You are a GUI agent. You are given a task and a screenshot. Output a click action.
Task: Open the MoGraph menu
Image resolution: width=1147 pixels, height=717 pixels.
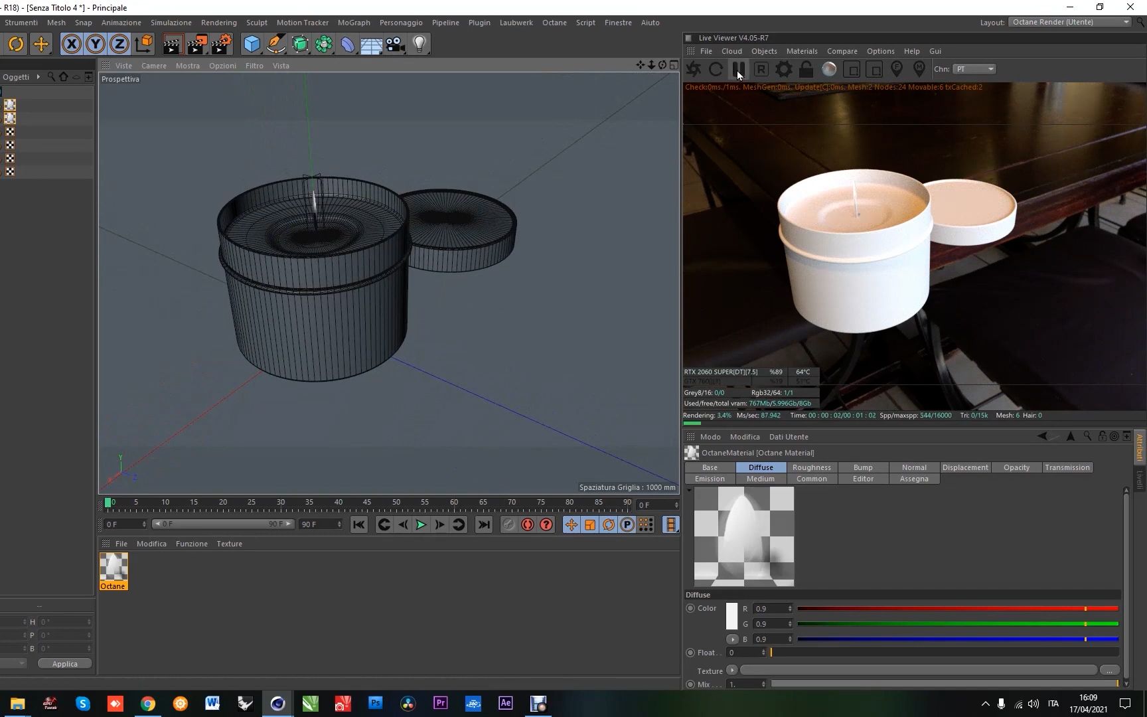[354, 23]
